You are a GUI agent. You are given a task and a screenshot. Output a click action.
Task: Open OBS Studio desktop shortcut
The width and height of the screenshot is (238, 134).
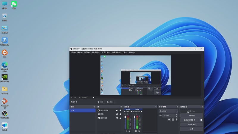[x=4, y=114]
